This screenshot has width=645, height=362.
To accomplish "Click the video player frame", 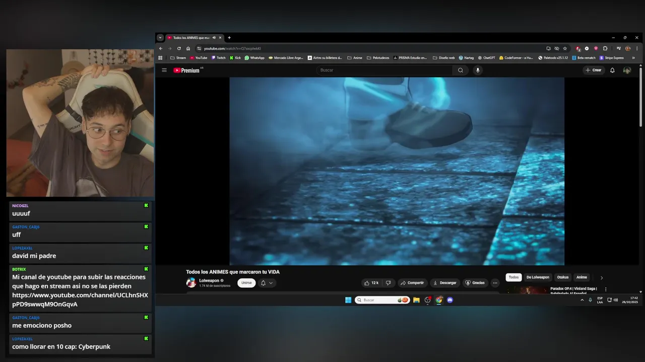I will (x=397, y=171).
